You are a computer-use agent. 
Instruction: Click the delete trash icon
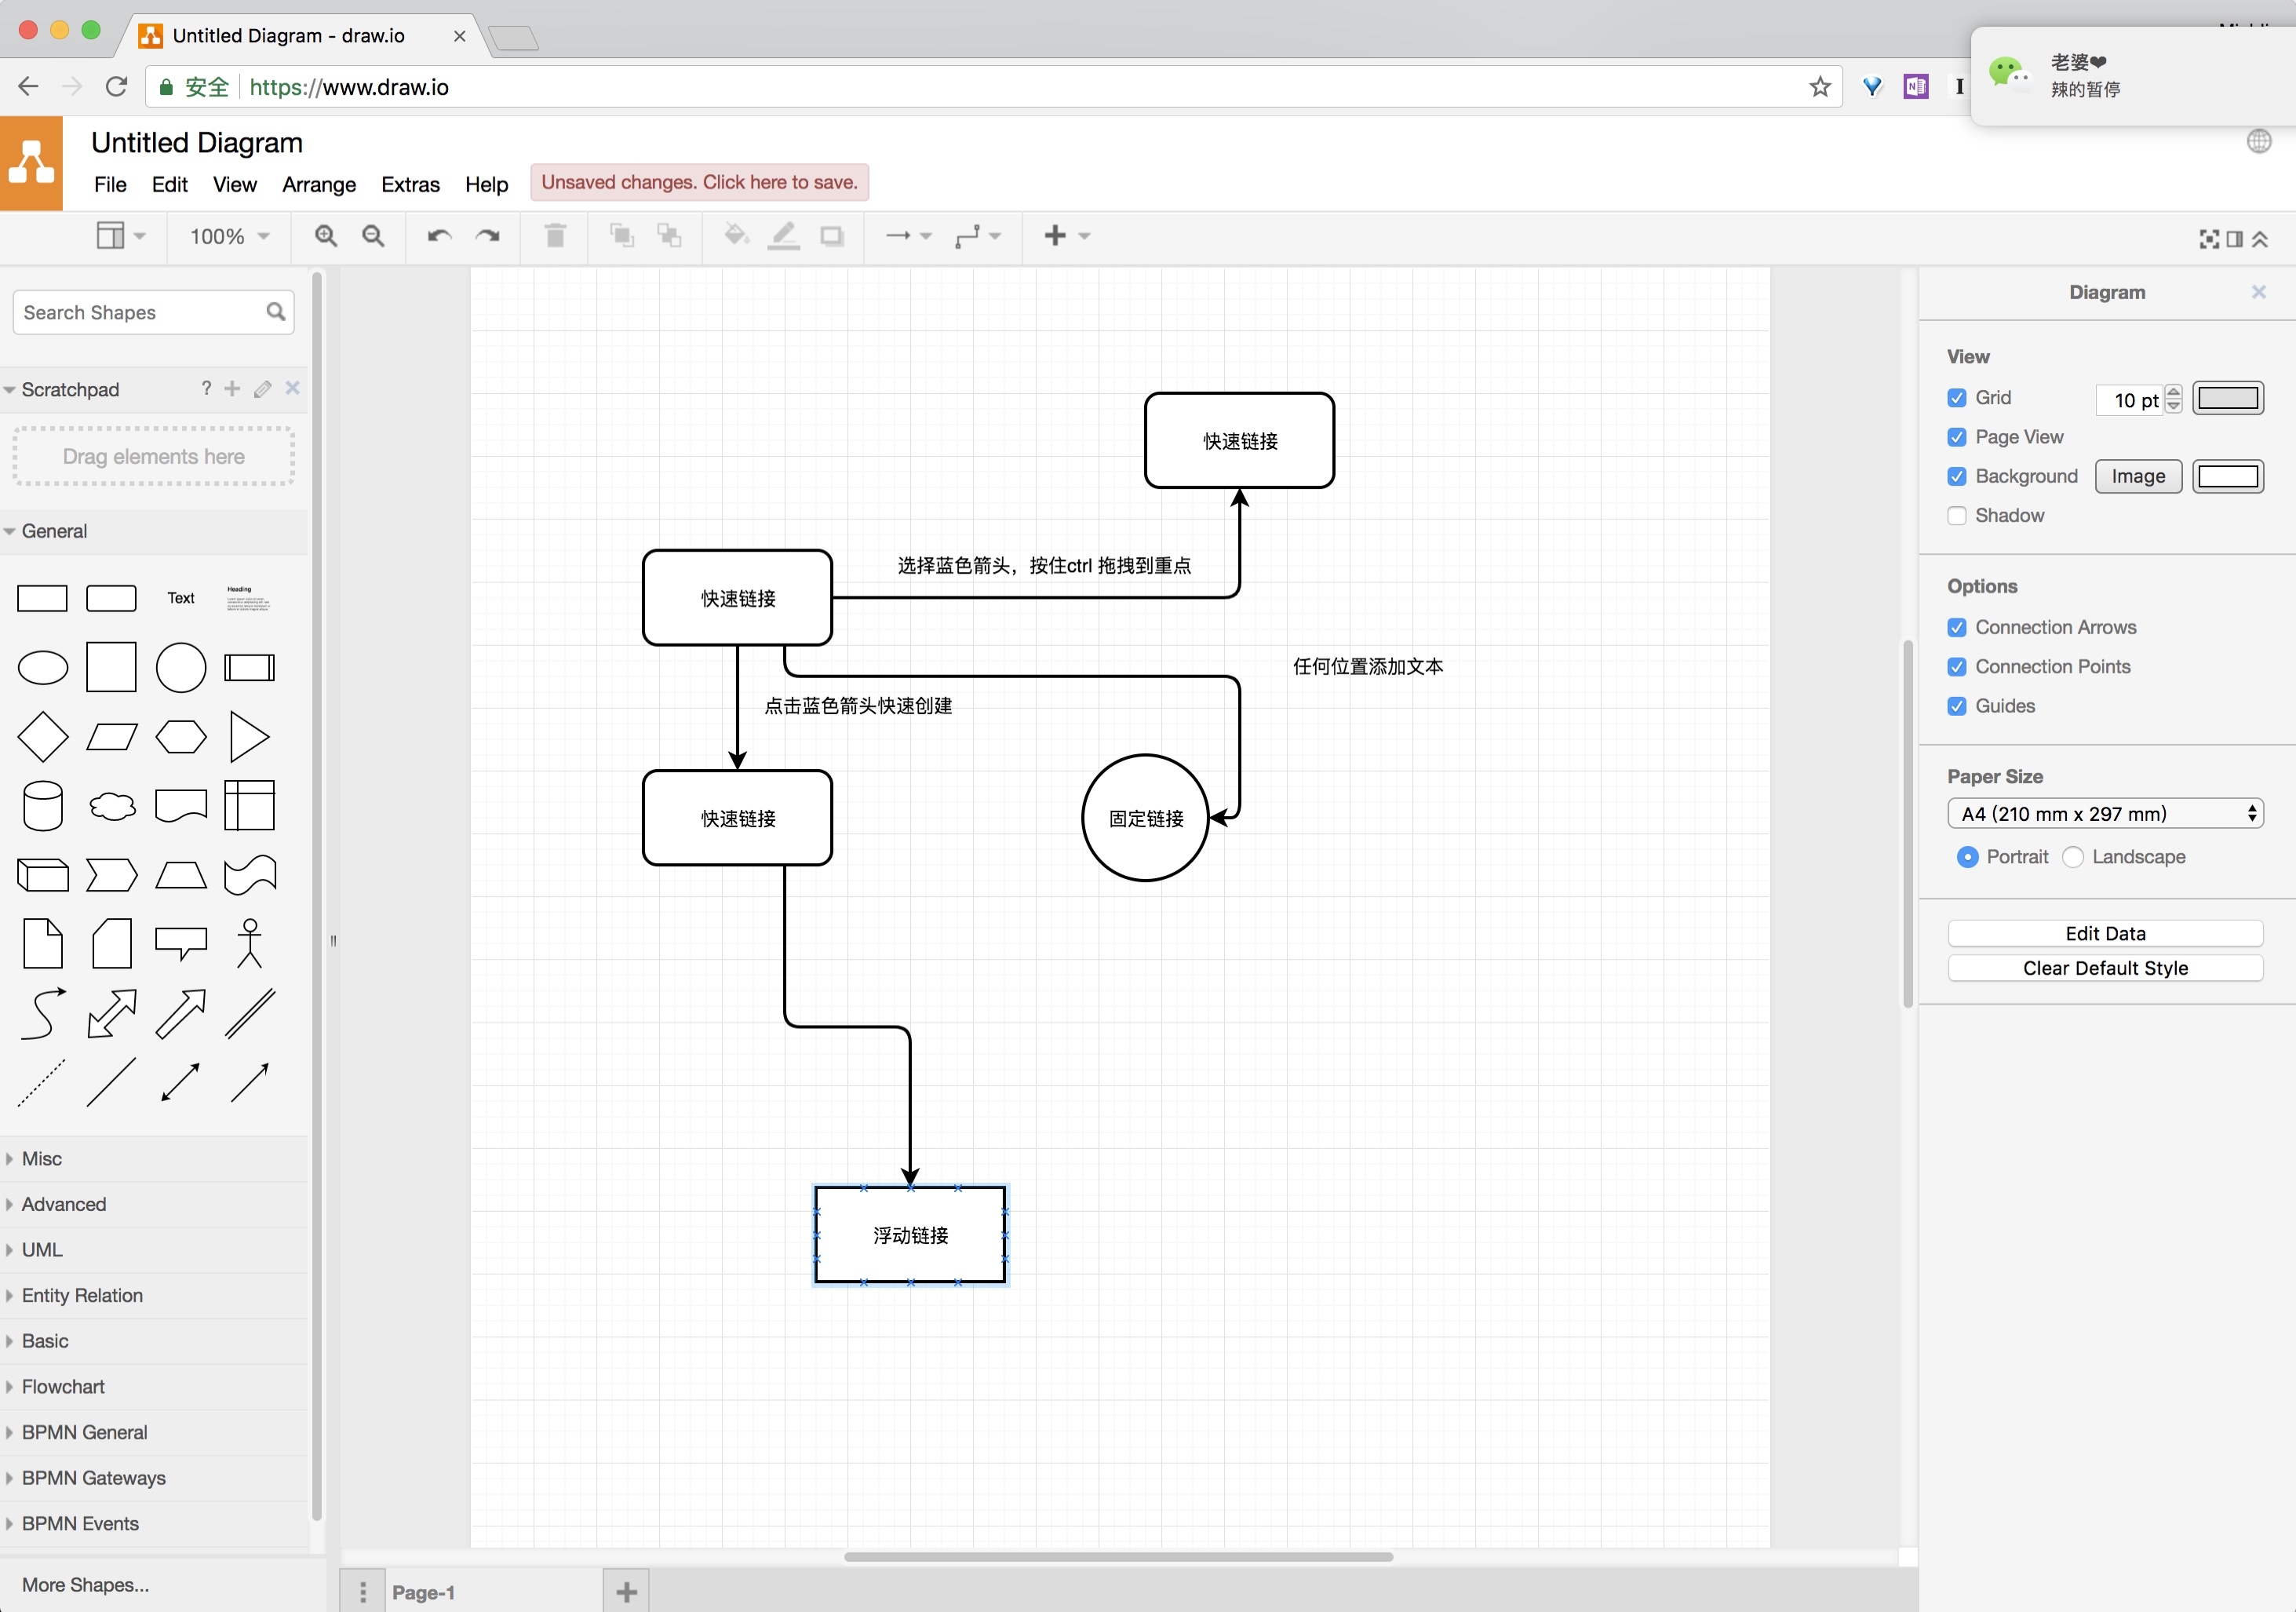click(x=555, y=236)
